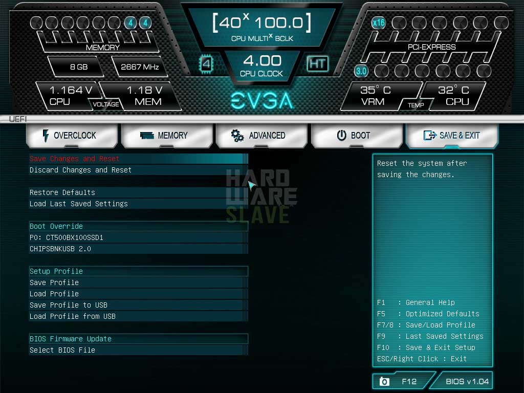Open the ADVANCED tab
Viewport: 524px width, 393px height.
[261, 135]
